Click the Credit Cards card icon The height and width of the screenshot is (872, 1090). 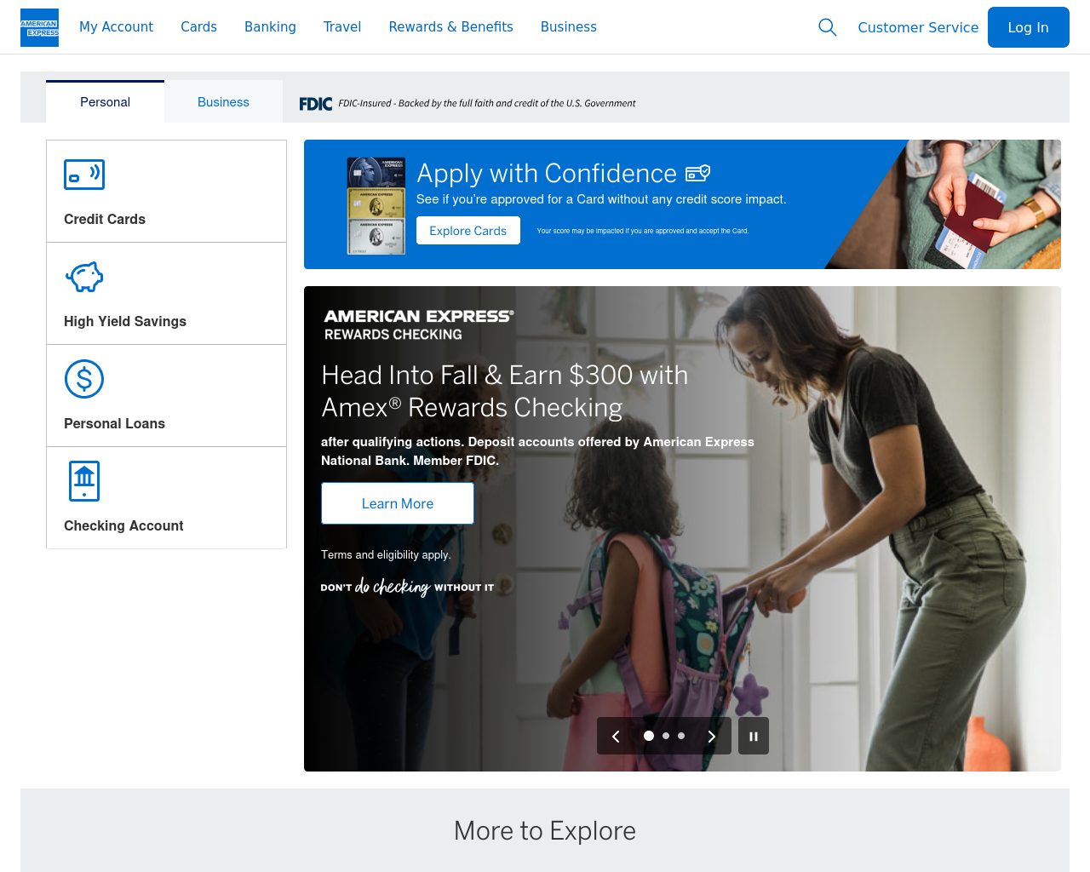tap(84, 175)
